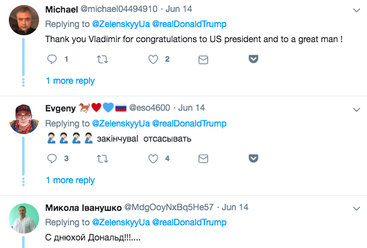The image size is (367, 248).
Task: Open the options chevron on Michael's tweet
Action: click(356, 10)
